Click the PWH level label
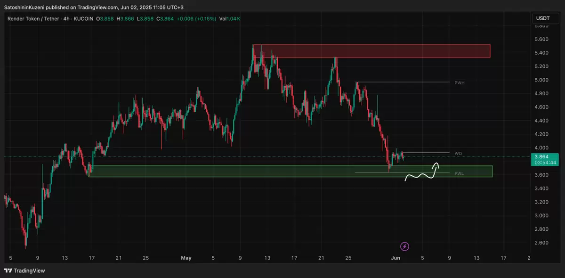 point(460,82)
